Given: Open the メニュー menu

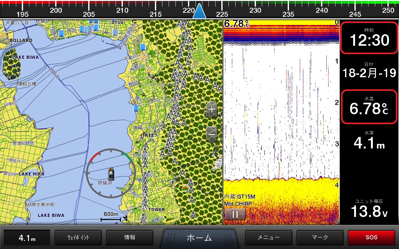Looking at the screenshot, I should [268, 238].
